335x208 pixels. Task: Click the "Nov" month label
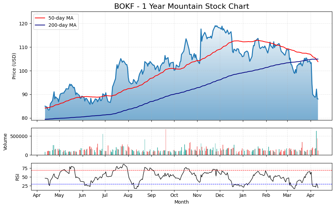coord(197,195)
